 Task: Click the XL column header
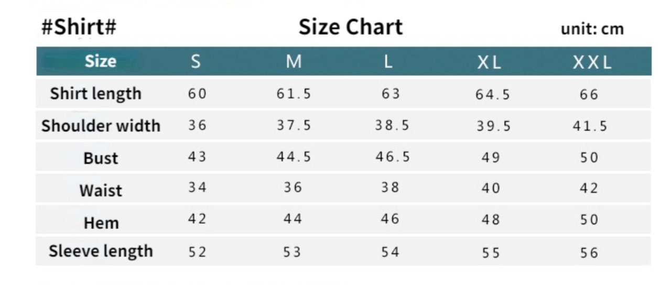point(489,63)
